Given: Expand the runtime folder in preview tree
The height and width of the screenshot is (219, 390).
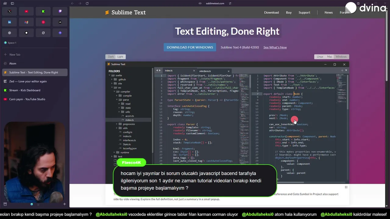Looking at the screenshot, I should [x=114, y=152].
